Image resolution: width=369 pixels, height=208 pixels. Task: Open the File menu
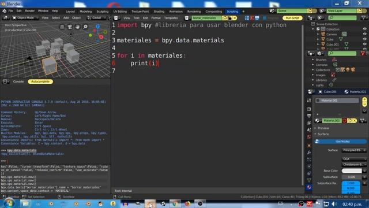(x=11, y=11)
